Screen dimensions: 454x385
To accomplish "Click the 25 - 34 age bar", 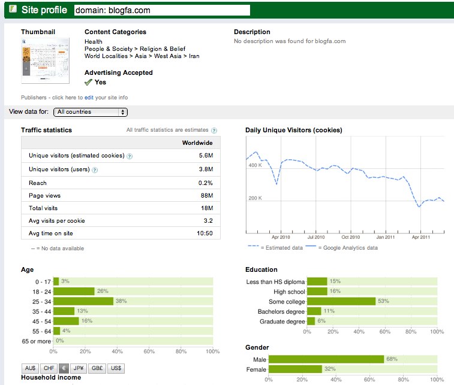I will pyautogui.click(x=83, y=301).
